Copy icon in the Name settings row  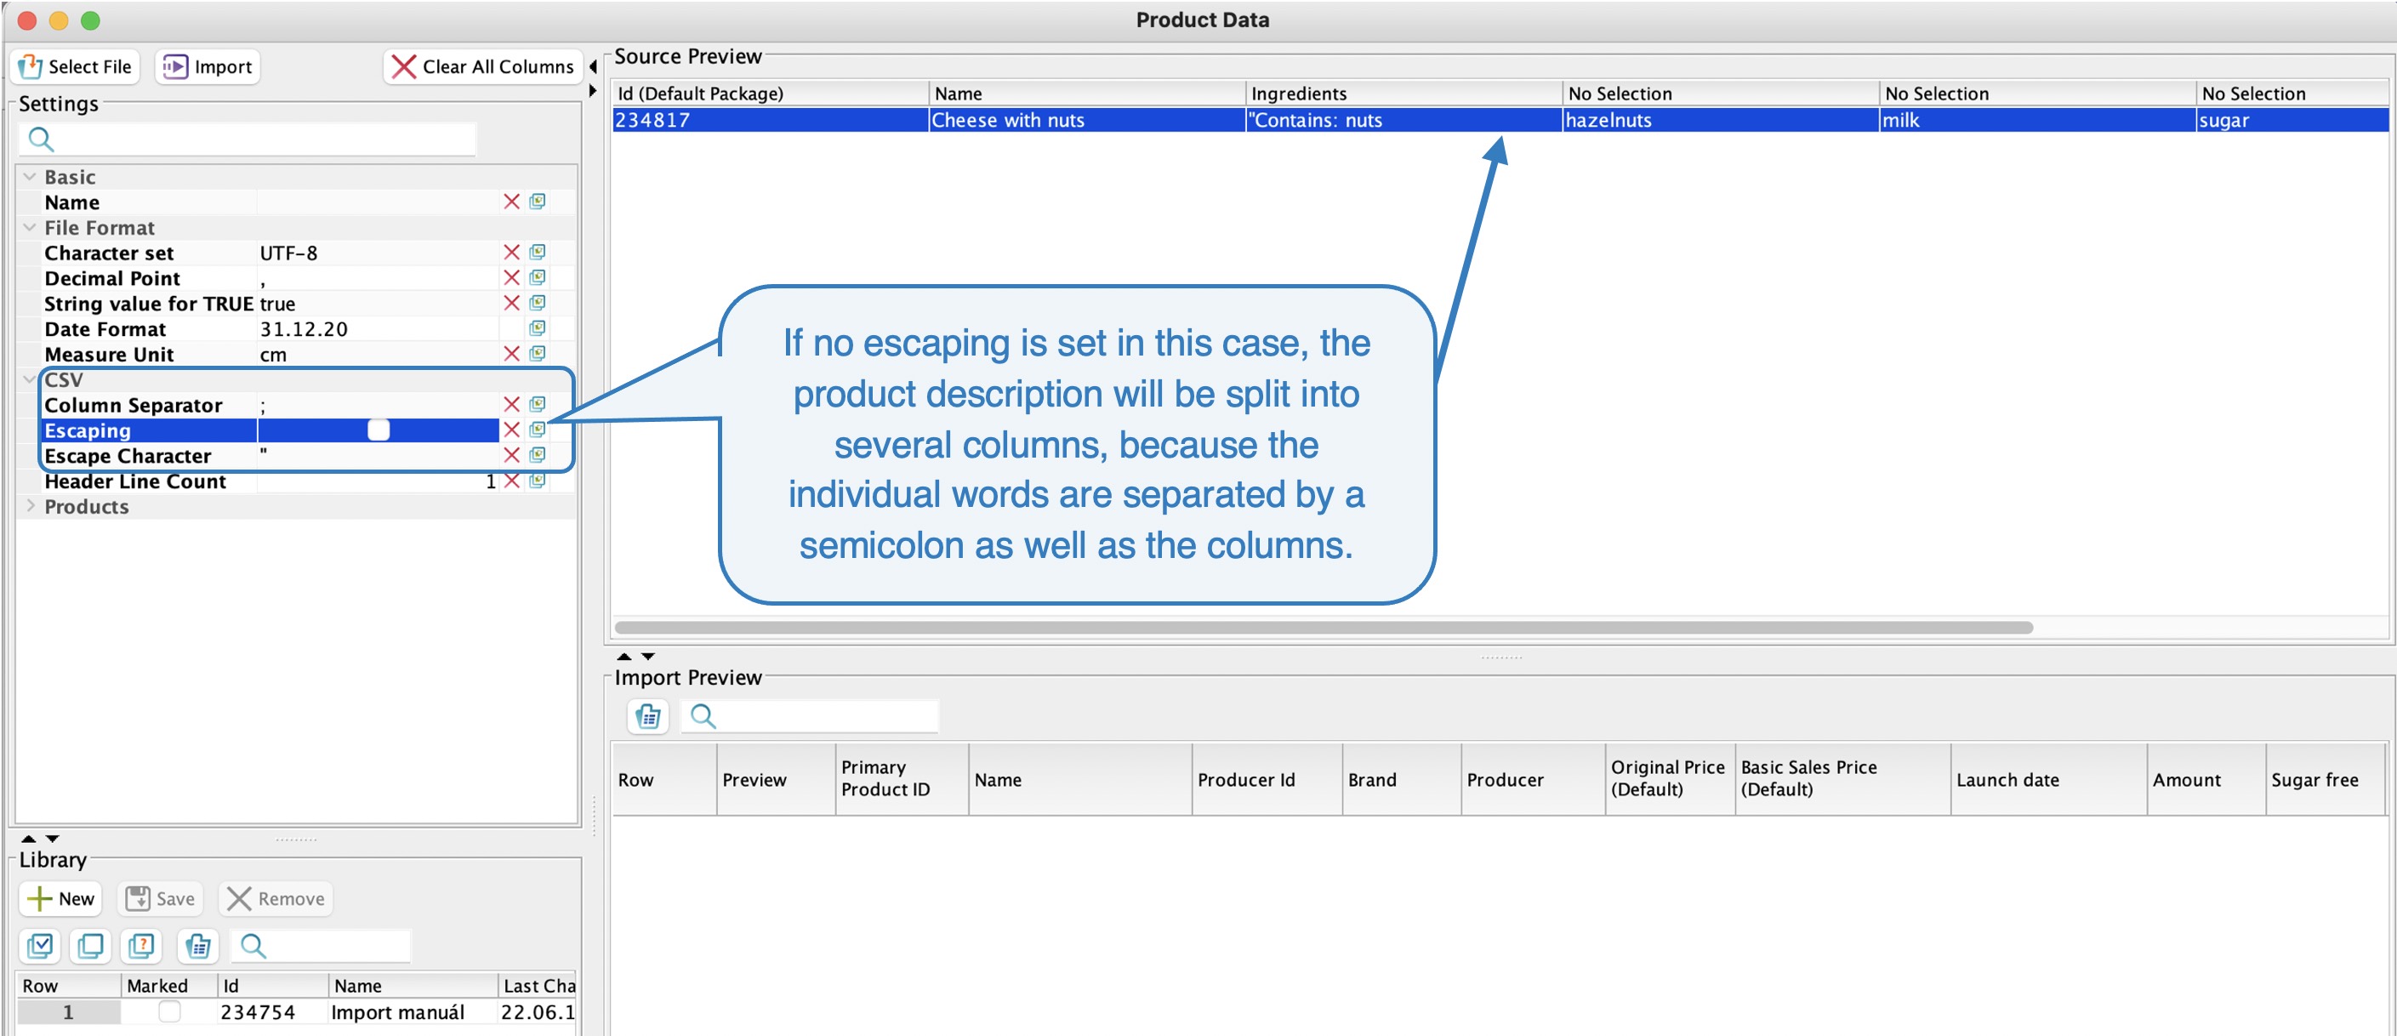coord(538,202)
